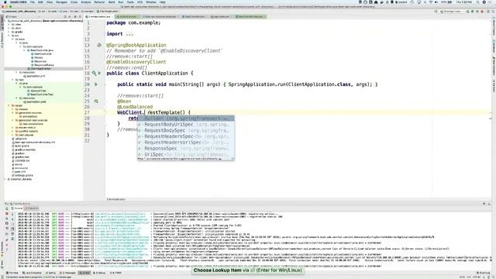Open the Java Enterprise tool window
Viewport: 496px width, 279px height.
tap(32, 273)
